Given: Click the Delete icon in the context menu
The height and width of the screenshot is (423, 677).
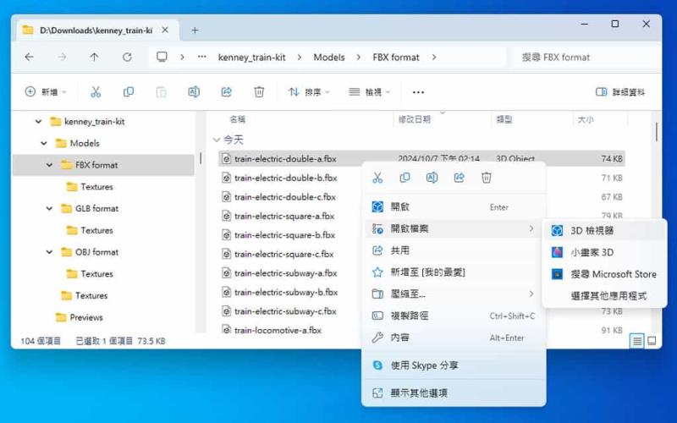Looking at the screenshot, I should 486,178.
